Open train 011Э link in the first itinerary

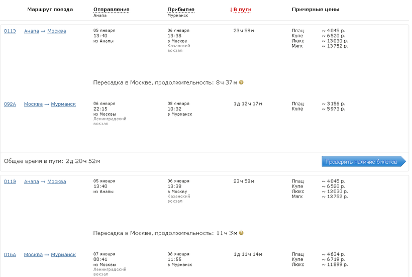[x=10, y=31]
